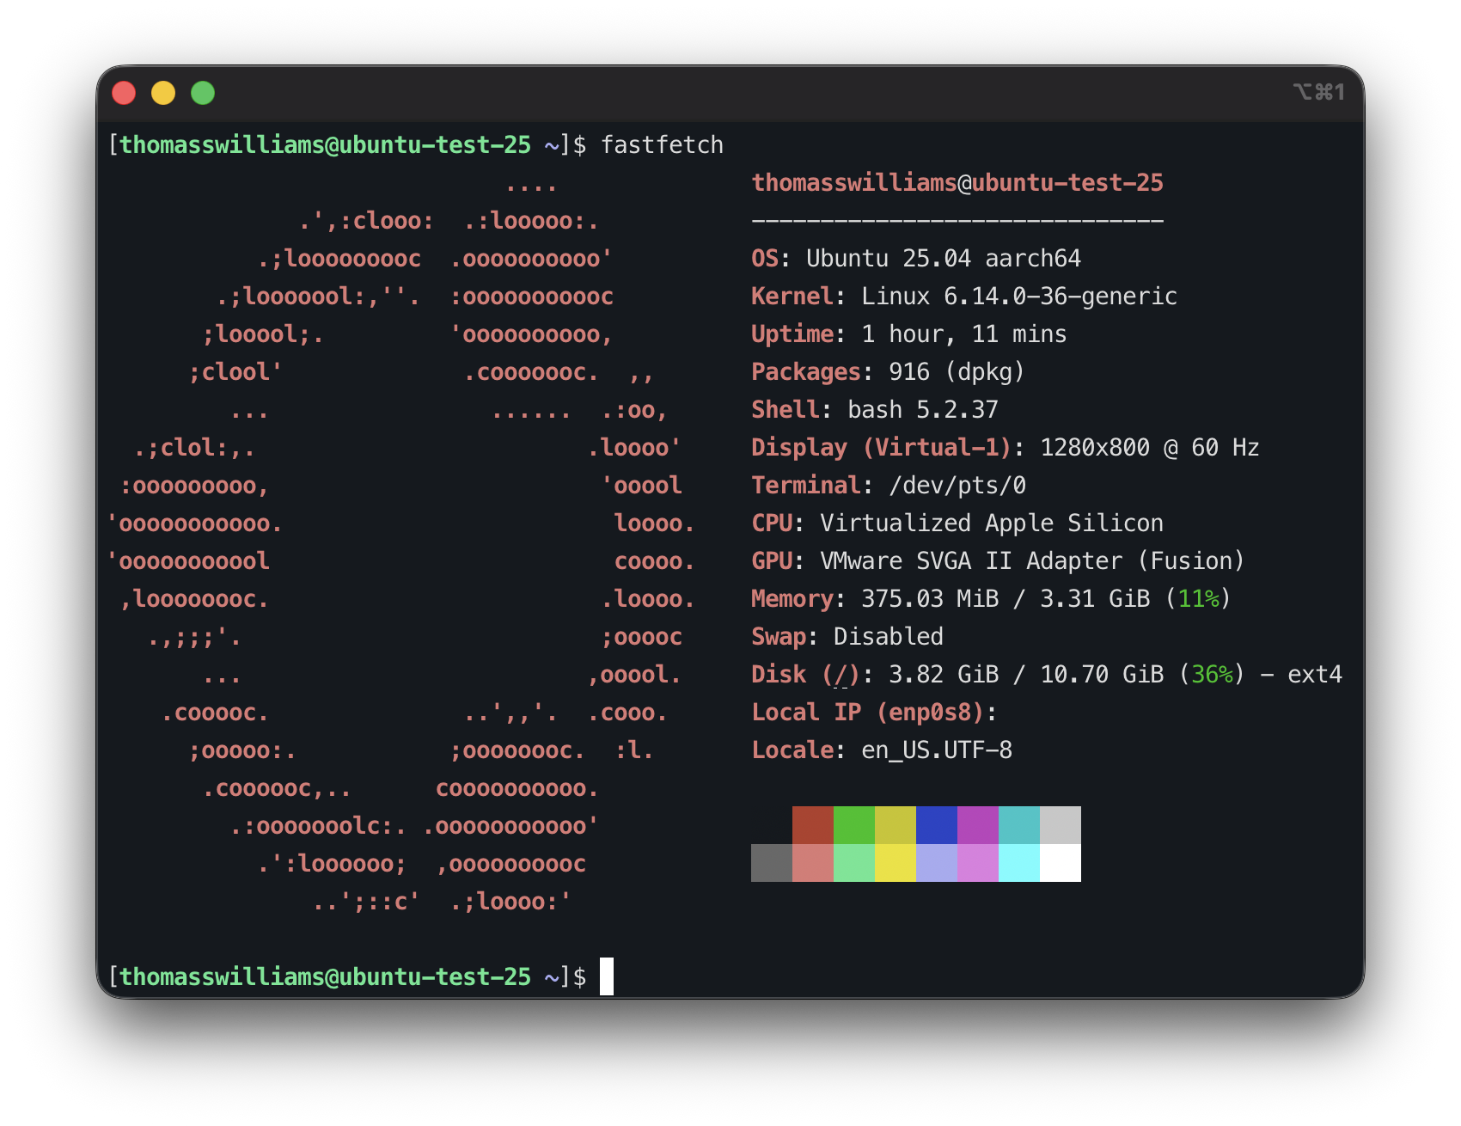Viewport: 1461px width, 1126px height.
Task: Select the fastfetch command text
Action: pos(664,144)
